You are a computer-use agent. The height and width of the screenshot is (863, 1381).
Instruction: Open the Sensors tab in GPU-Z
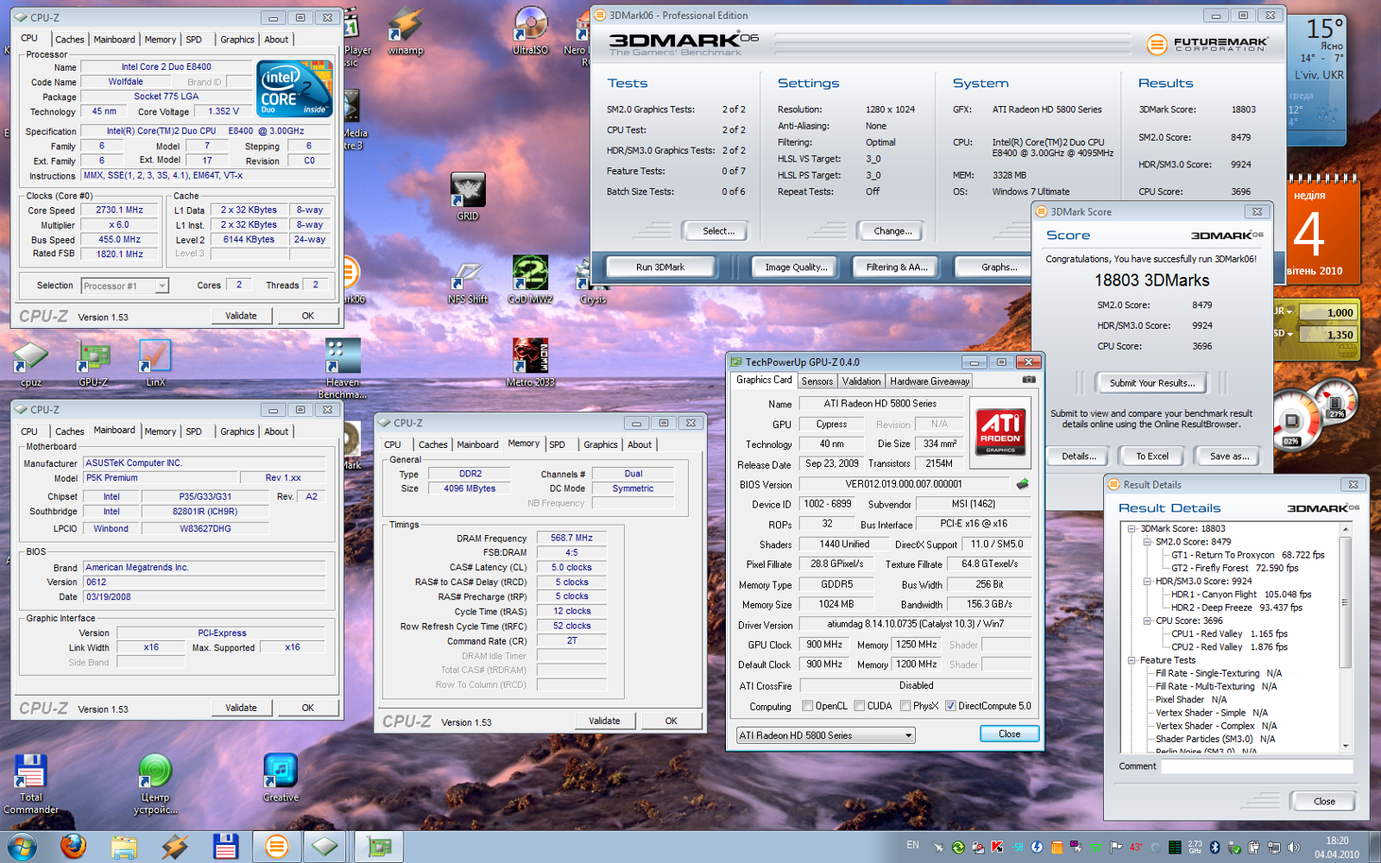point(817,381)
